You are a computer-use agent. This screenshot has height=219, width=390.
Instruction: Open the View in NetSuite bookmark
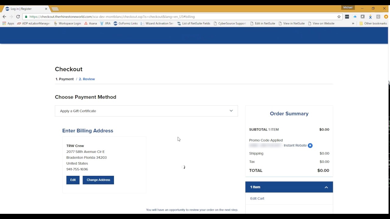click(292, 23)
